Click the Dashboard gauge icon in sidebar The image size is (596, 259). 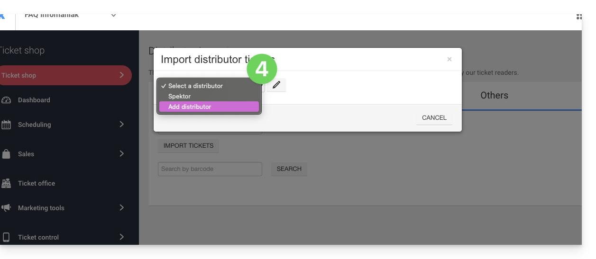6,100
